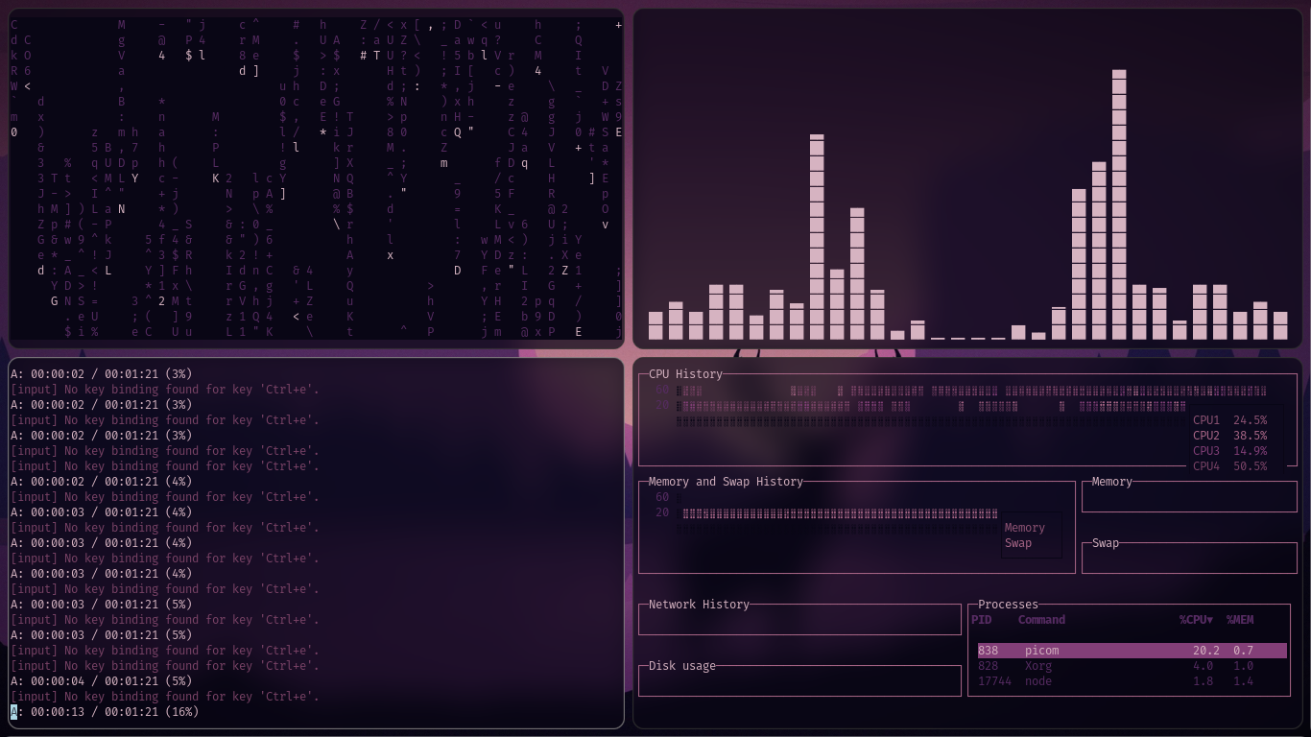This screenshot has height=737, width=1311.
Task: Focus the Network History panel
Action: point(799,620)
